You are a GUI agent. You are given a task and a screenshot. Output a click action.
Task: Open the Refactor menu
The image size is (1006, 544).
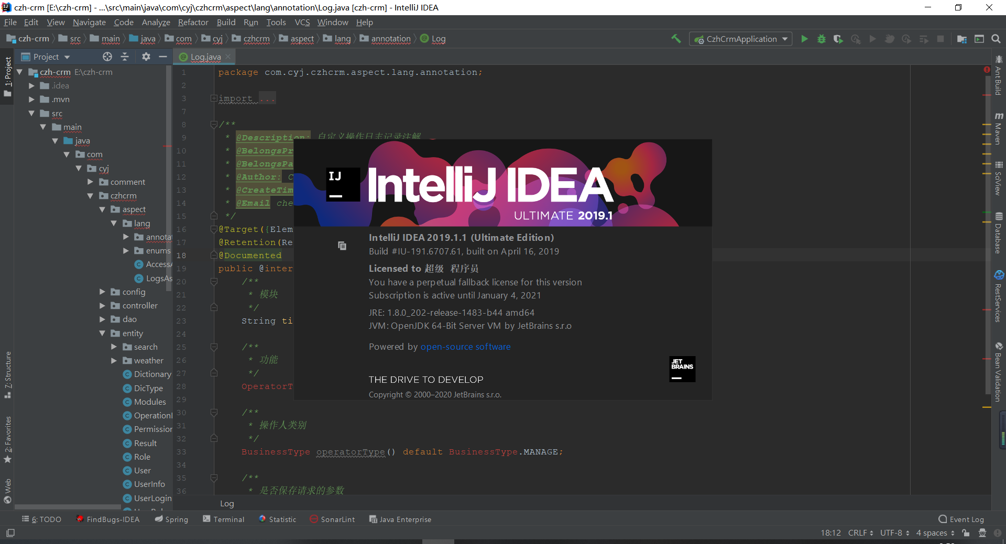[193, 22]
